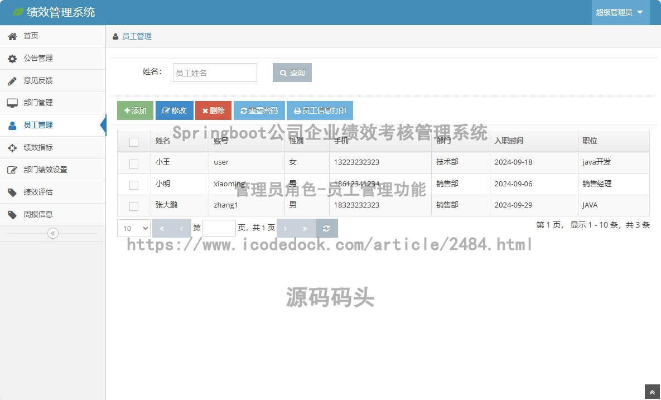Click the home icon beside 首页
The height and width of the screenshot is (400, 661).
pos(12,36)
